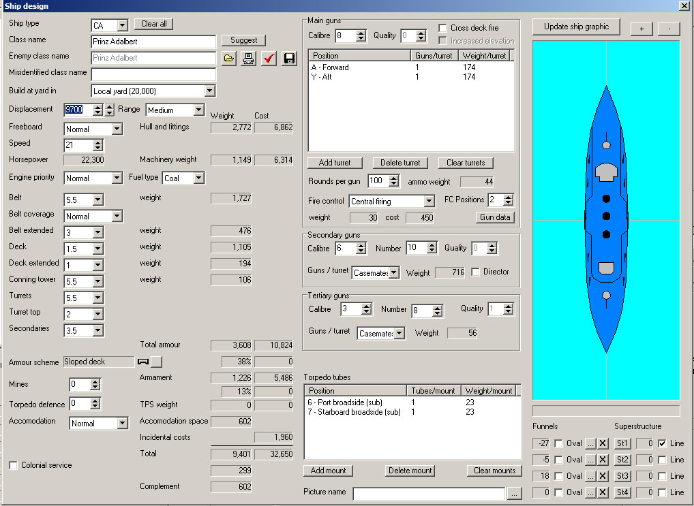Delete torpedo mount
The height and width of the screenshot is (506, 694).
tap(410, 471)
